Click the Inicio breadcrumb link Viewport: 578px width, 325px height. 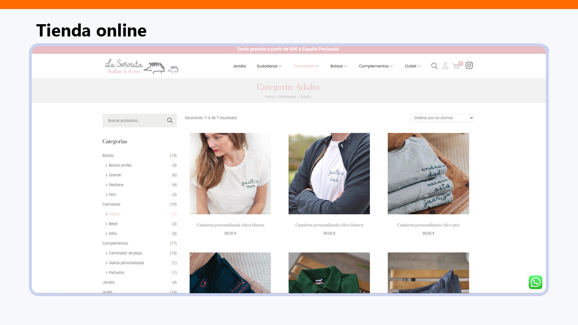(269, 96)
